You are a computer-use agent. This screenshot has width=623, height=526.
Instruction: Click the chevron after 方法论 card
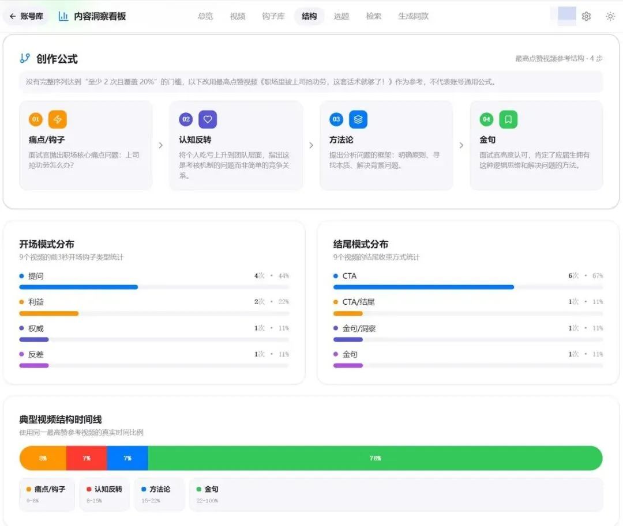[461, 145]
